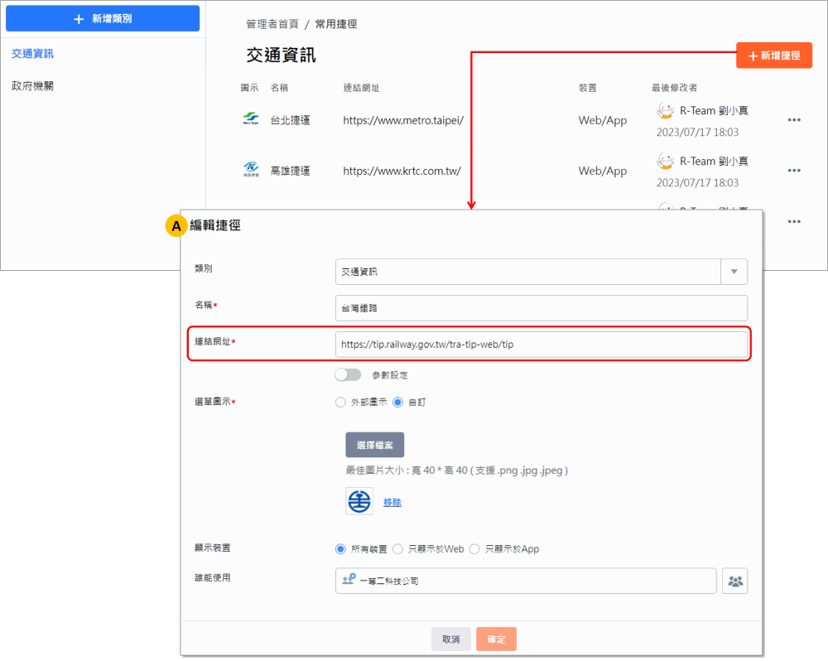The image size is (828, 661).
Task: Select 政府機關 in the sidebar
Action: pyautogui.click(x=33, y=86)
